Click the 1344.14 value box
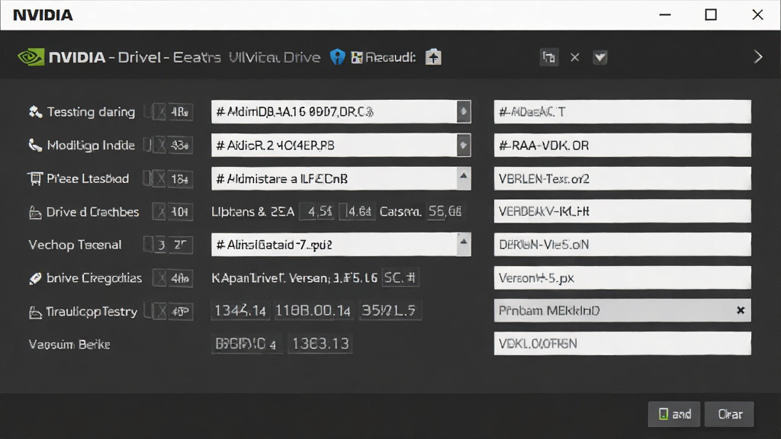Image resolution: width=781 pixels, height=439 pixels. (x=240, y=311)
